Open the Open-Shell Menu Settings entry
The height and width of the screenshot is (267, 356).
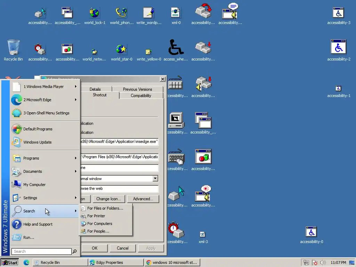tap(45, 113)
